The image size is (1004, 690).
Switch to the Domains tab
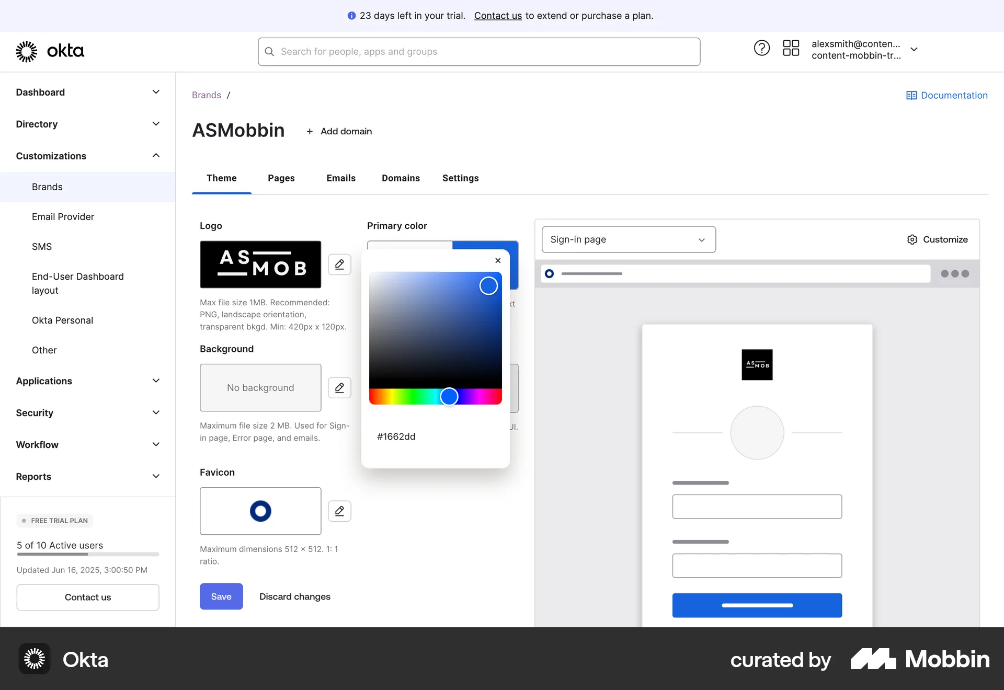tap(401, 178)
